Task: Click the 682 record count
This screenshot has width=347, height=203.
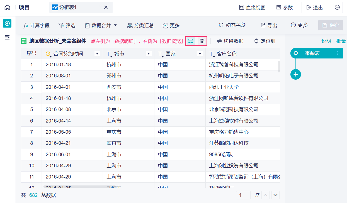Action: [33, 195]
